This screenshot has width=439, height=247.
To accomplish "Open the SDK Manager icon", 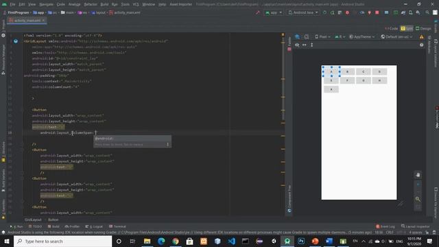I will point(418,12).
